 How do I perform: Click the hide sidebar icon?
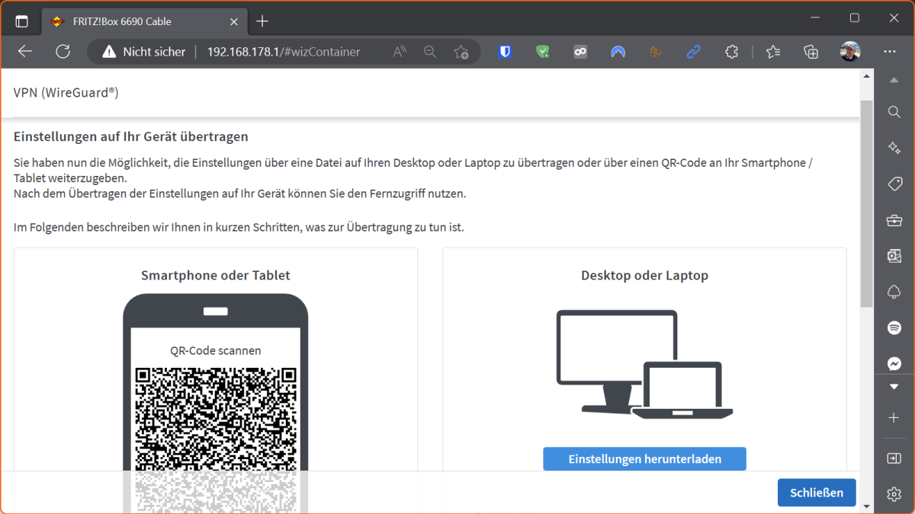tap(894, 458)
